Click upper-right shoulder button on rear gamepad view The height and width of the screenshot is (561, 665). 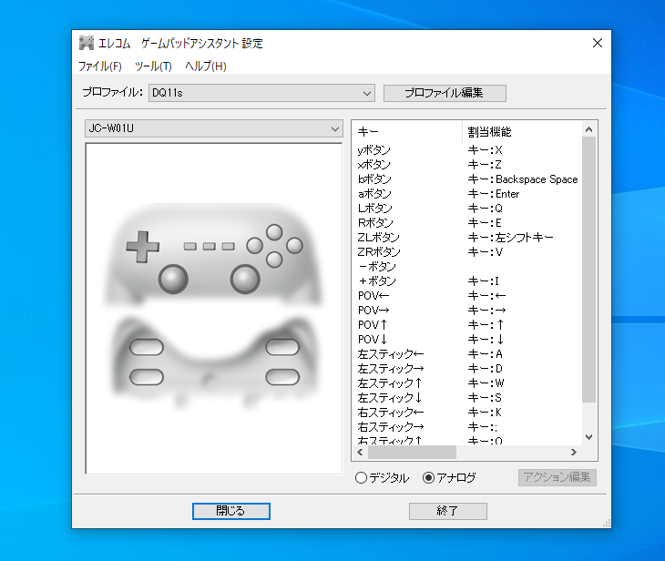282,347
